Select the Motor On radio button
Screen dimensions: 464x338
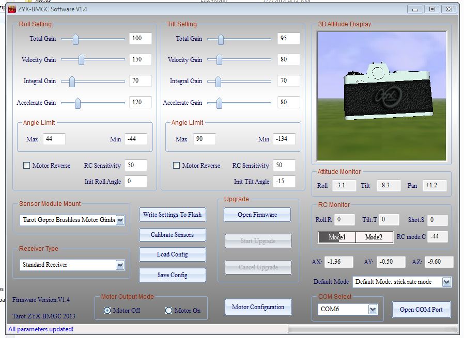(168, 310)
